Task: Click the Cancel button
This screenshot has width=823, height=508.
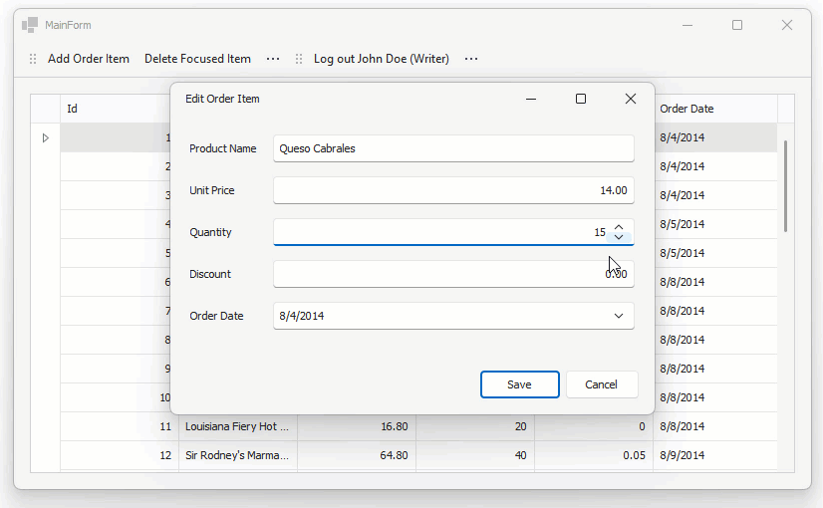Action: click(x=602, y=384)
